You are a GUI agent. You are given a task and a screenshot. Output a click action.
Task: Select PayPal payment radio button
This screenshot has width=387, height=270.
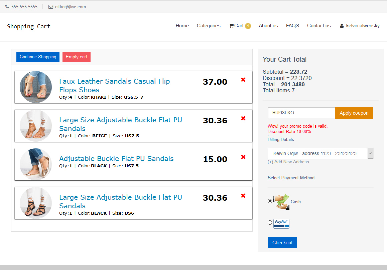pos(270,223)
